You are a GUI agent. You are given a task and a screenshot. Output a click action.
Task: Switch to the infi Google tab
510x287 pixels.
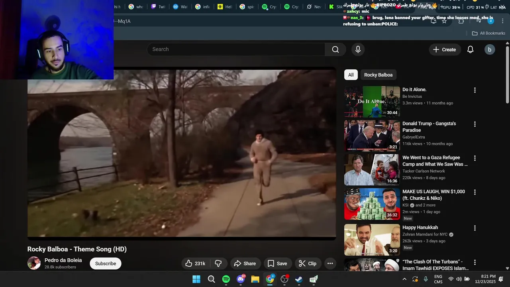pyautogui.click(x=202, y=7)
